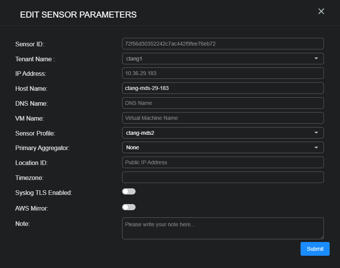
Task: Enable the Syslog TLS Enabled switch
Action: click(129, 191)
